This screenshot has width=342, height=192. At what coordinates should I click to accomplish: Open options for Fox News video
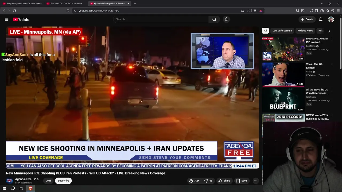(332, 39)
